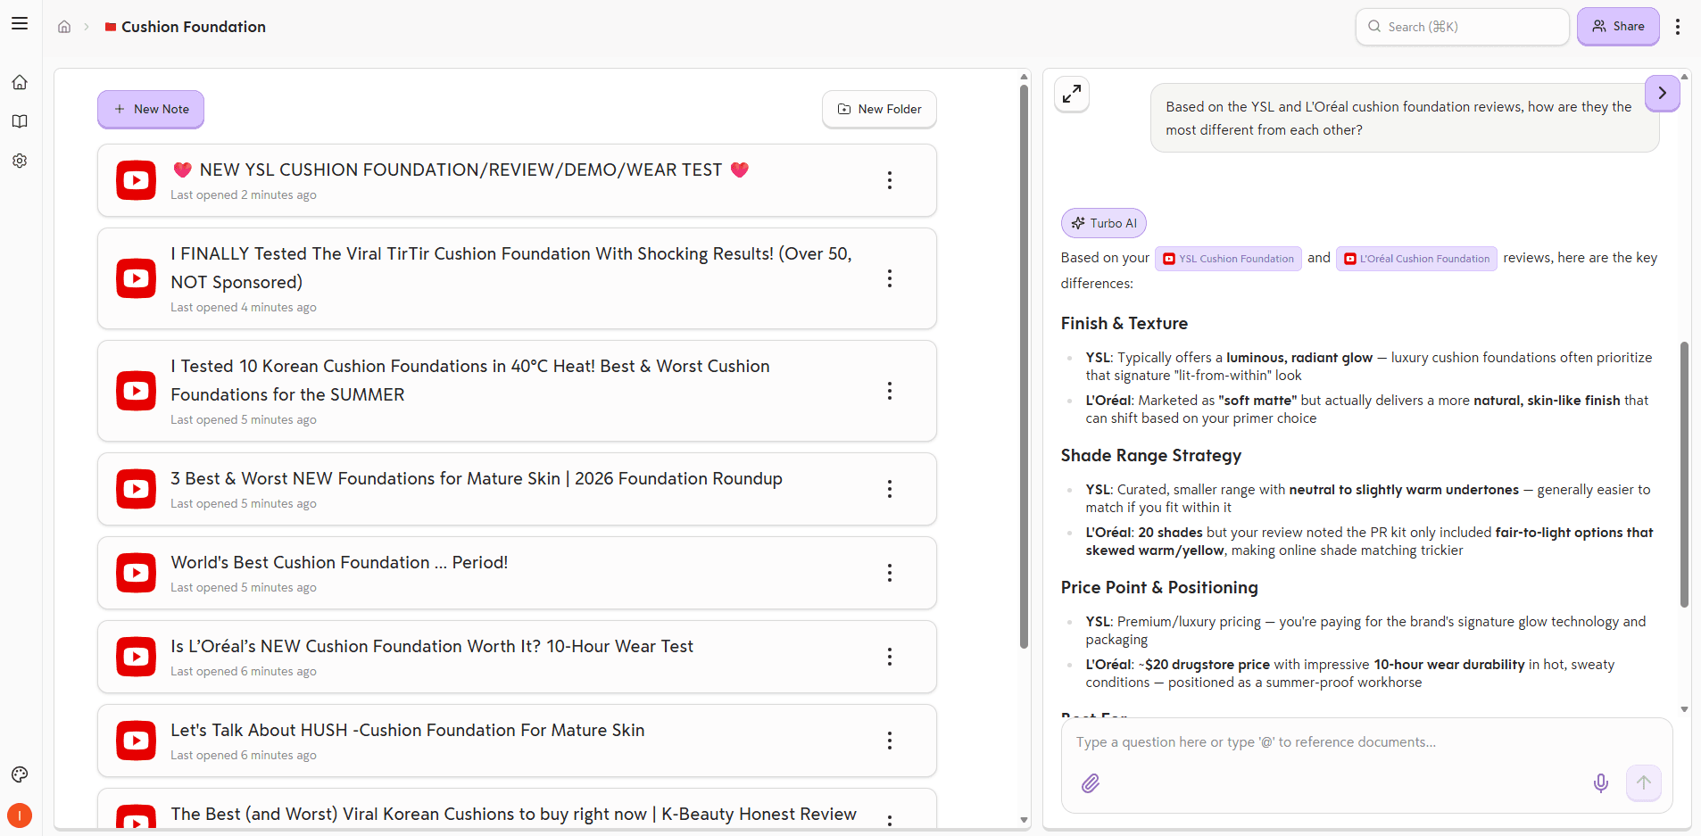The height and width of the screenshot is (836, 1701).
Task: Open note 3 Best & Worst NEW Foundations
Action: click(517, 489)
